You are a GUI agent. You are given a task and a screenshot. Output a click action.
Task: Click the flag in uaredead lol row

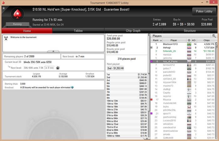coord(189,127)
